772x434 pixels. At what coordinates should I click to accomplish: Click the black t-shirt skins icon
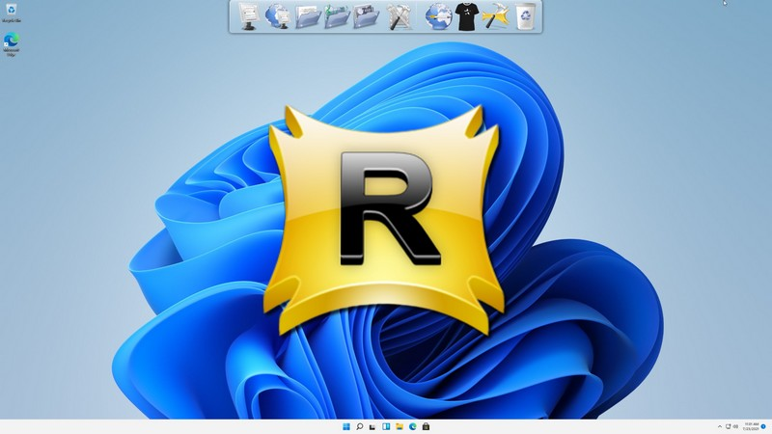tap(467, 16)
